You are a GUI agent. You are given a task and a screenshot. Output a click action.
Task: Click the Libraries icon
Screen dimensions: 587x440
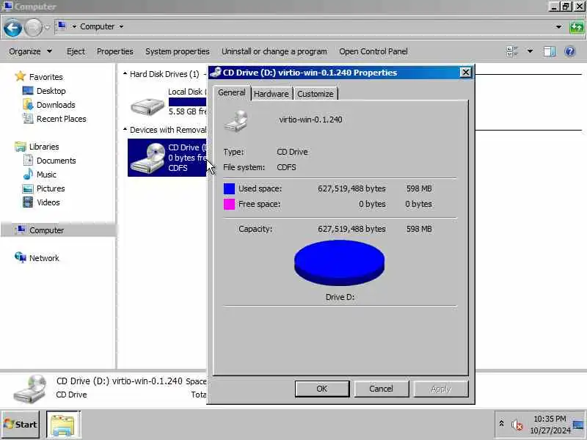pyautogui.click(x=21, y=146)
